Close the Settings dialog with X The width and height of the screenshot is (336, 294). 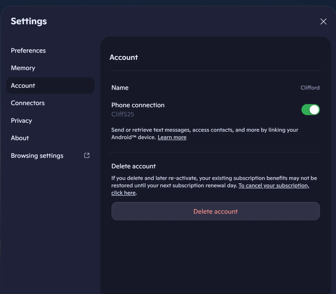click(323, 22)
